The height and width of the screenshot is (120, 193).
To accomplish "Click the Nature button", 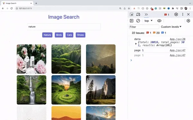I will (47, 35).
